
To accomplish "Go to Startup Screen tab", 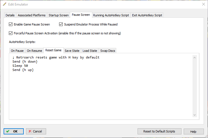I will tap(59, 15).
